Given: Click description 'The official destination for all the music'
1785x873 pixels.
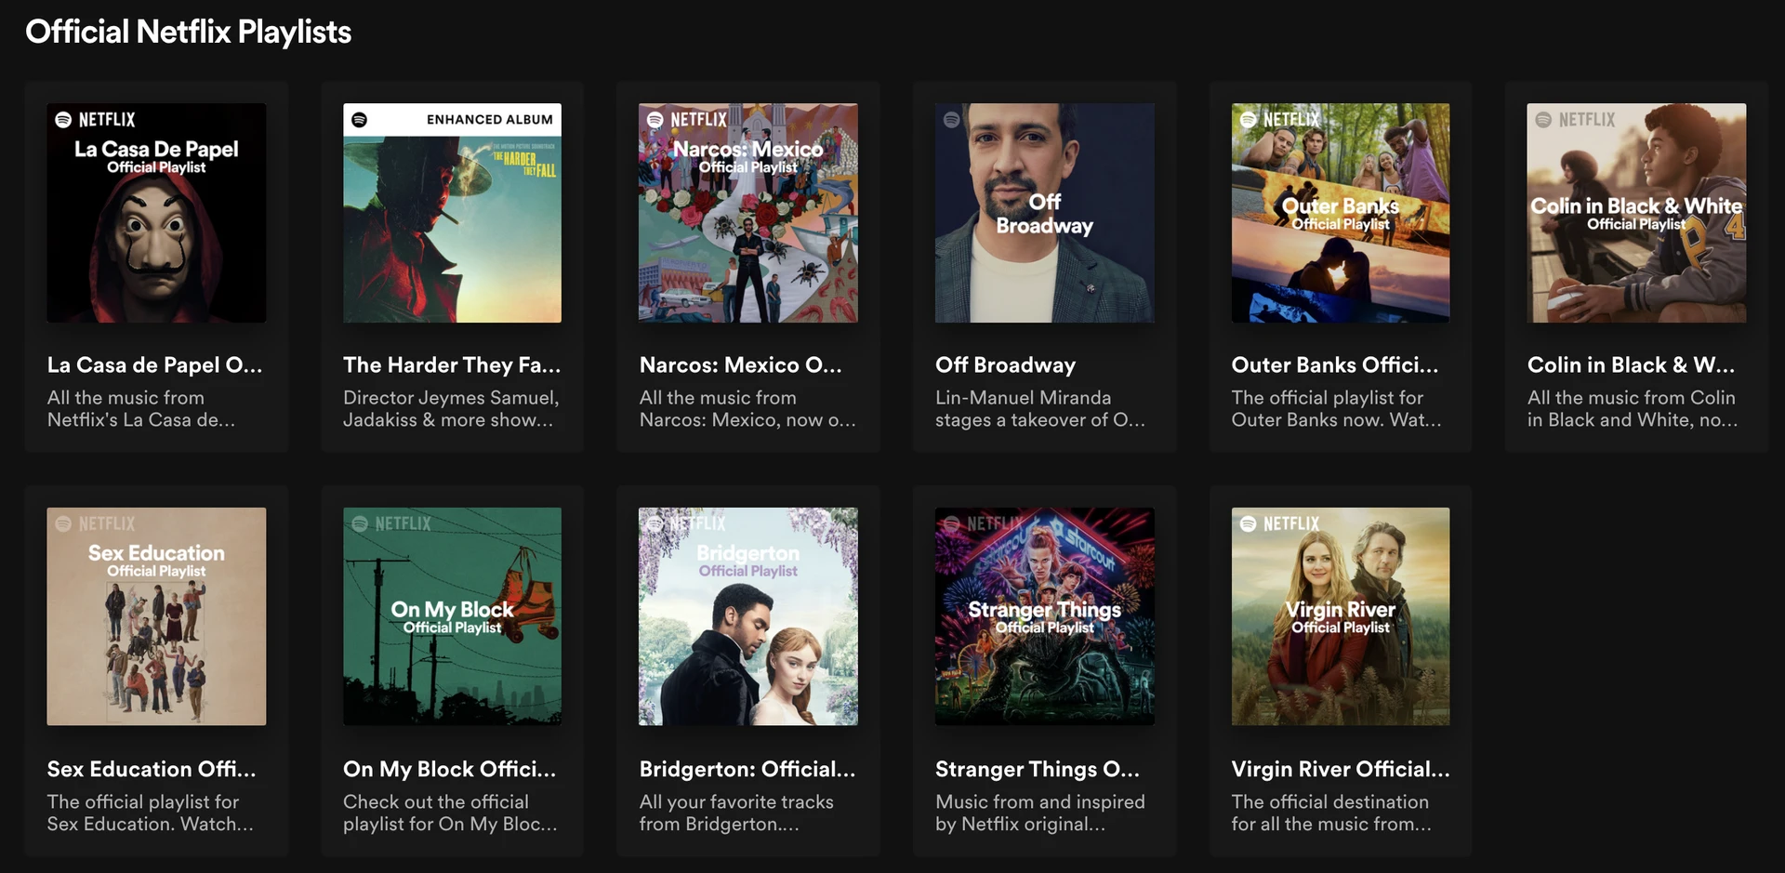Looking at the screenshot, I should point(1332,813).
